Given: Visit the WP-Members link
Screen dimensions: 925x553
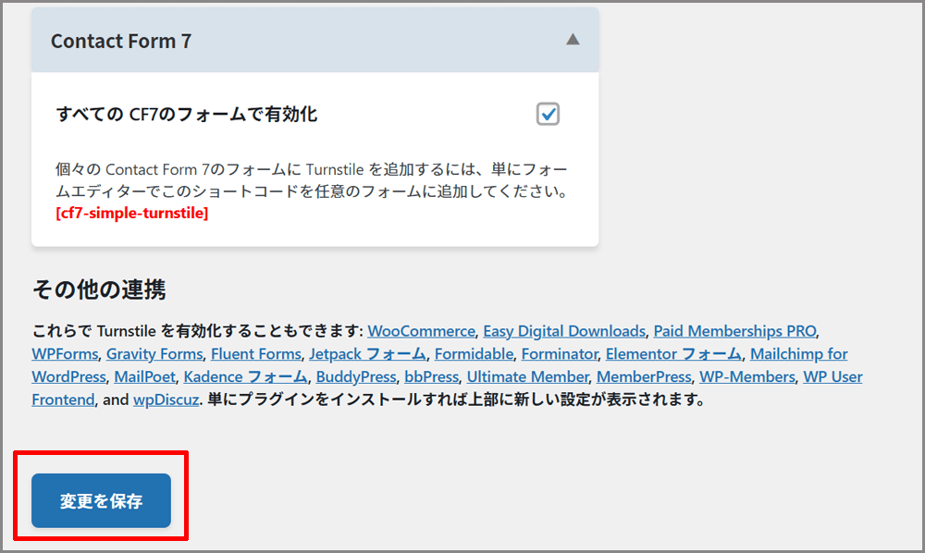Looking at the screenshot, I should [x=746, y=377].
